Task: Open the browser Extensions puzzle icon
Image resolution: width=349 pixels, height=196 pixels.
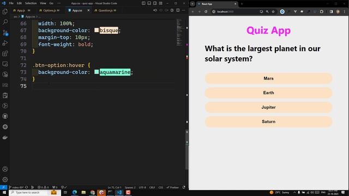Action: [321, 11]
